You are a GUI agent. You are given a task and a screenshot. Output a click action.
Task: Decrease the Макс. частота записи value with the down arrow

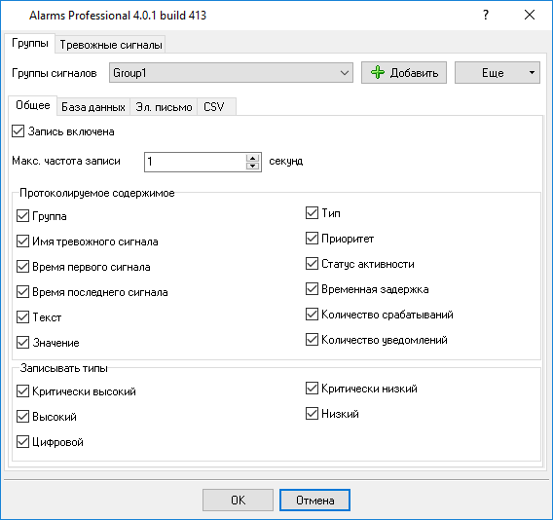pos(252,166)
